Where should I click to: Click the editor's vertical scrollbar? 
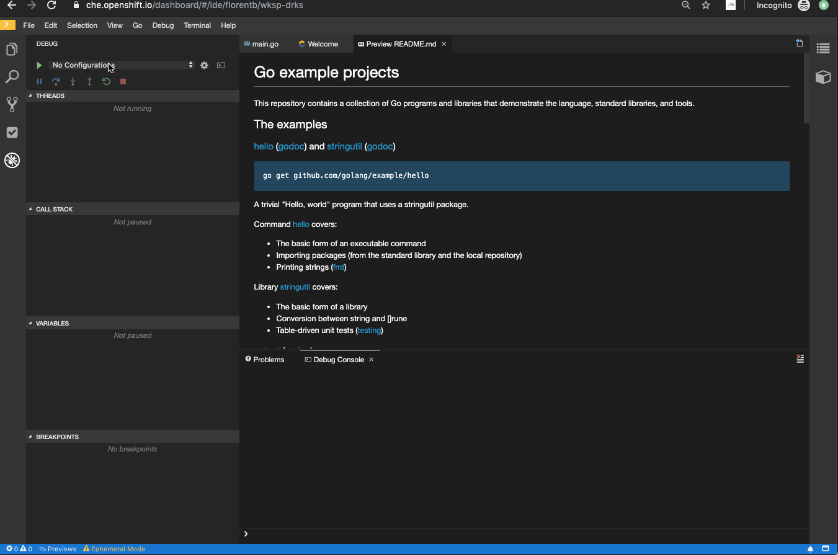pos(805,87)
